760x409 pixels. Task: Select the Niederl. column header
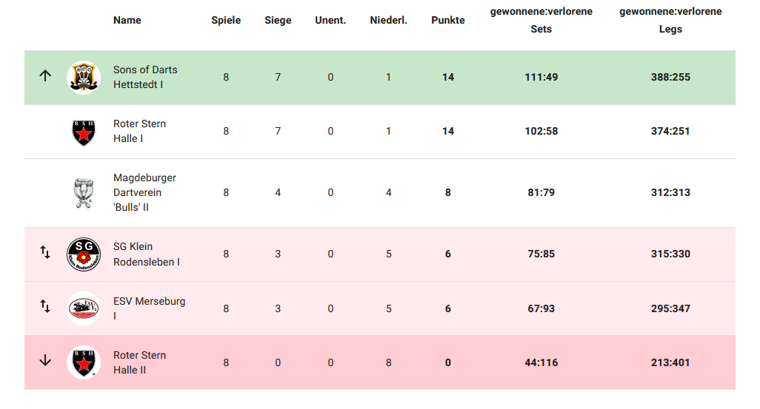coord(388,20)
